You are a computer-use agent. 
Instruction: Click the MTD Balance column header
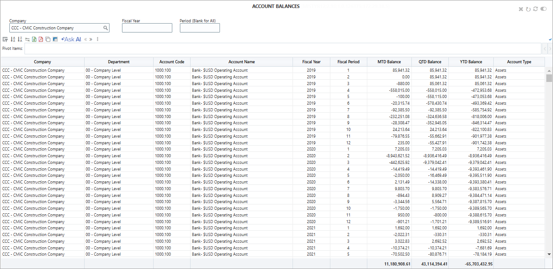[x=389, y=62]
